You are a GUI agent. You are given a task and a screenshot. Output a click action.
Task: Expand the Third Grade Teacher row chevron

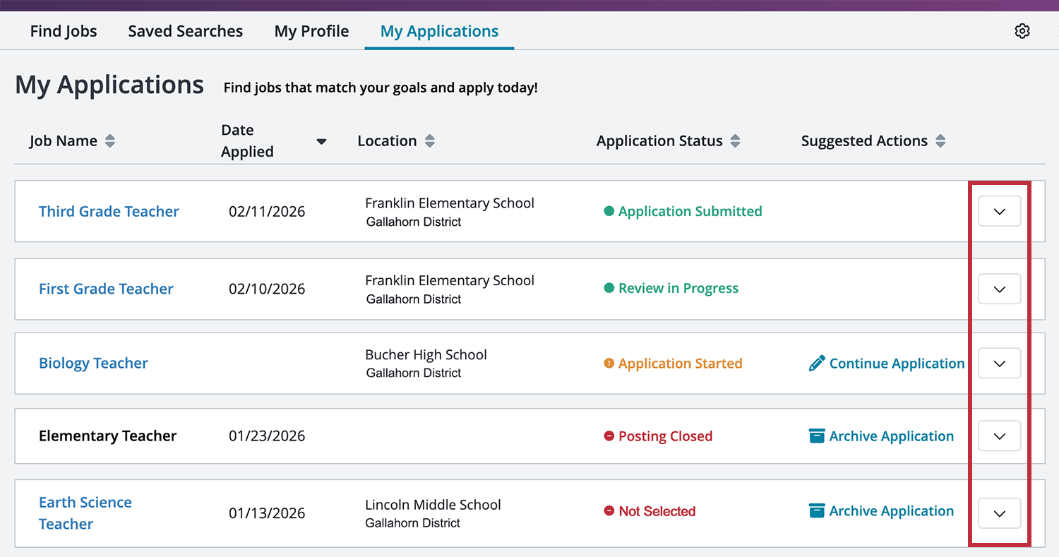999,210
